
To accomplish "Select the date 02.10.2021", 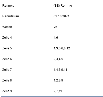I will (x=61, y=16).
